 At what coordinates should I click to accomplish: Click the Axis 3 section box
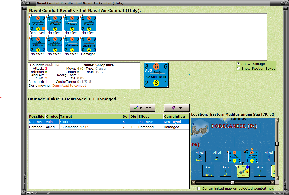(x=260, y=171)
